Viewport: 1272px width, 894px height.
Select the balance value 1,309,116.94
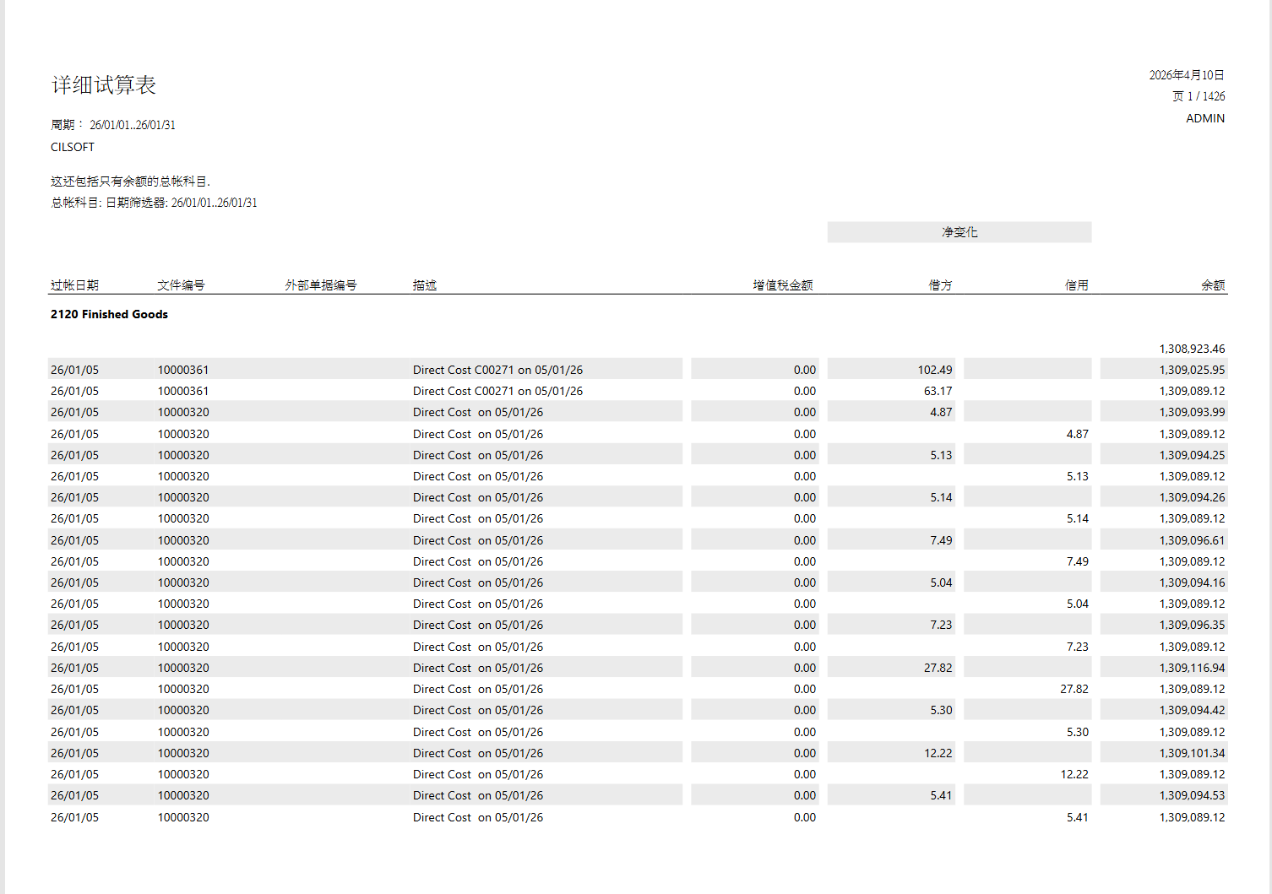click(x=1192, y=668)
